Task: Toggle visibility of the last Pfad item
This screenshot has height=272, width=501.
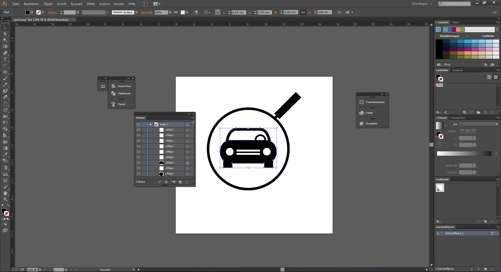Action: pos(138,174)
